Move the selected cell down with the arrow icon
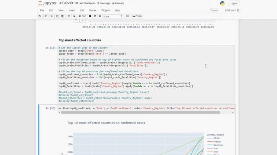 pos(74,16)
